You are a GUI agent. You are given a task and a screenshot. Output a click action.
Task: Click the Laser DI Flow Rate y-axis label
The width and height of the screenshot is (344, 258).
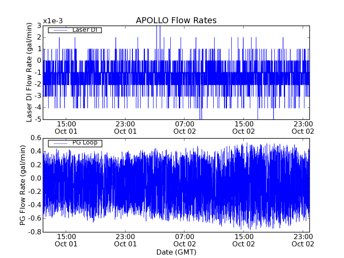pos(29,72)
